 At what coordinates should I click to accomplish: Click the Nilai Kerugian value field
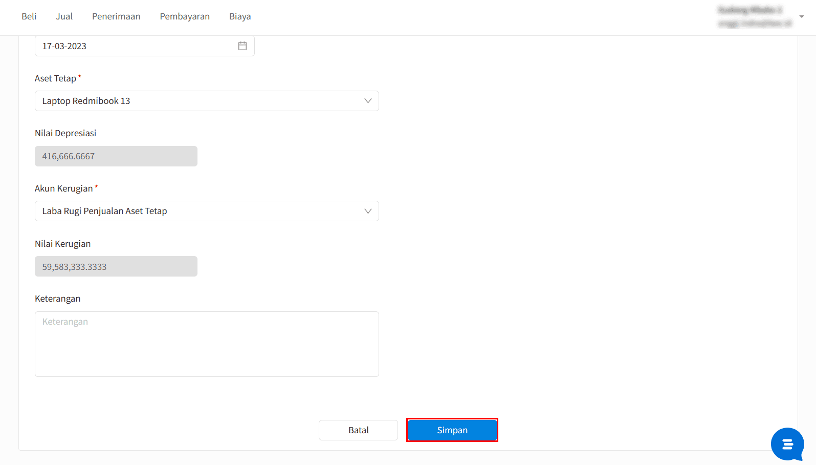pos(116,266)
